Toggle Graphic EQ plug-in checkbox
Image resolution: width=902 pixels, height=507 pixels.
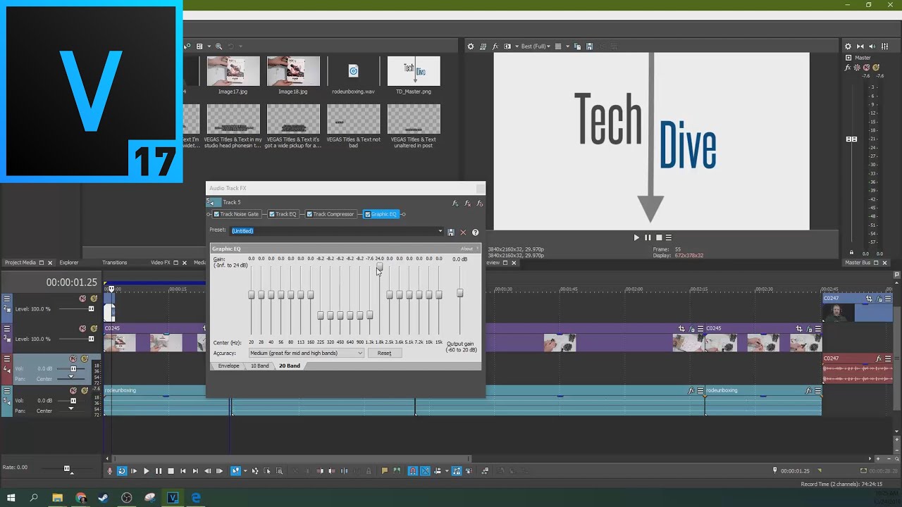(x=368, y=214)
